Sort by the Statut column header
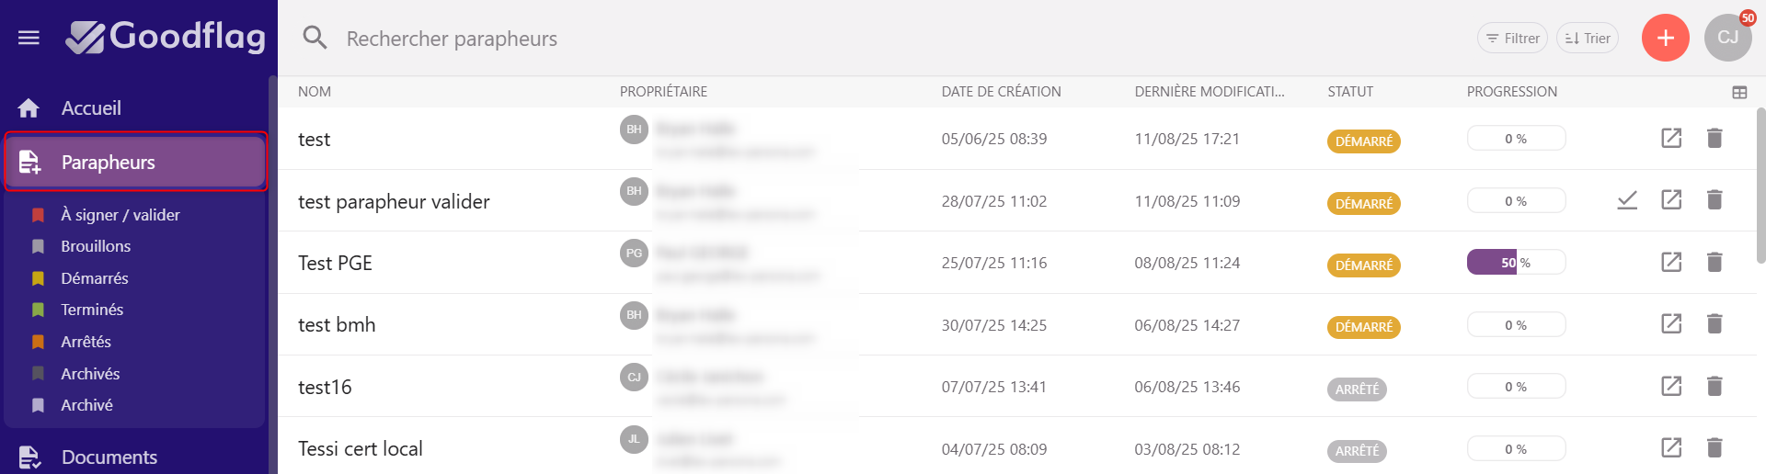This screenshot has height=474, width=1766. pos(1349,92)
